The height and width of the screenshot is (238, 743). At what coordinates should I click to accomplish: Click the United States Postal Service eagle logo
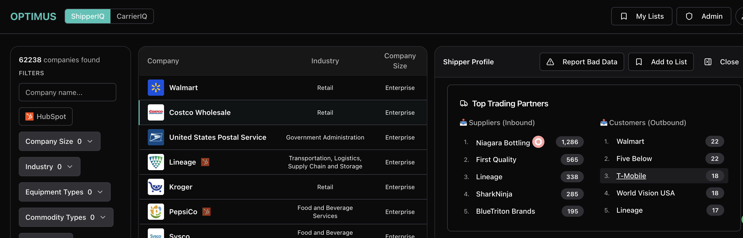pyautogui.click(x=155, y=137)
